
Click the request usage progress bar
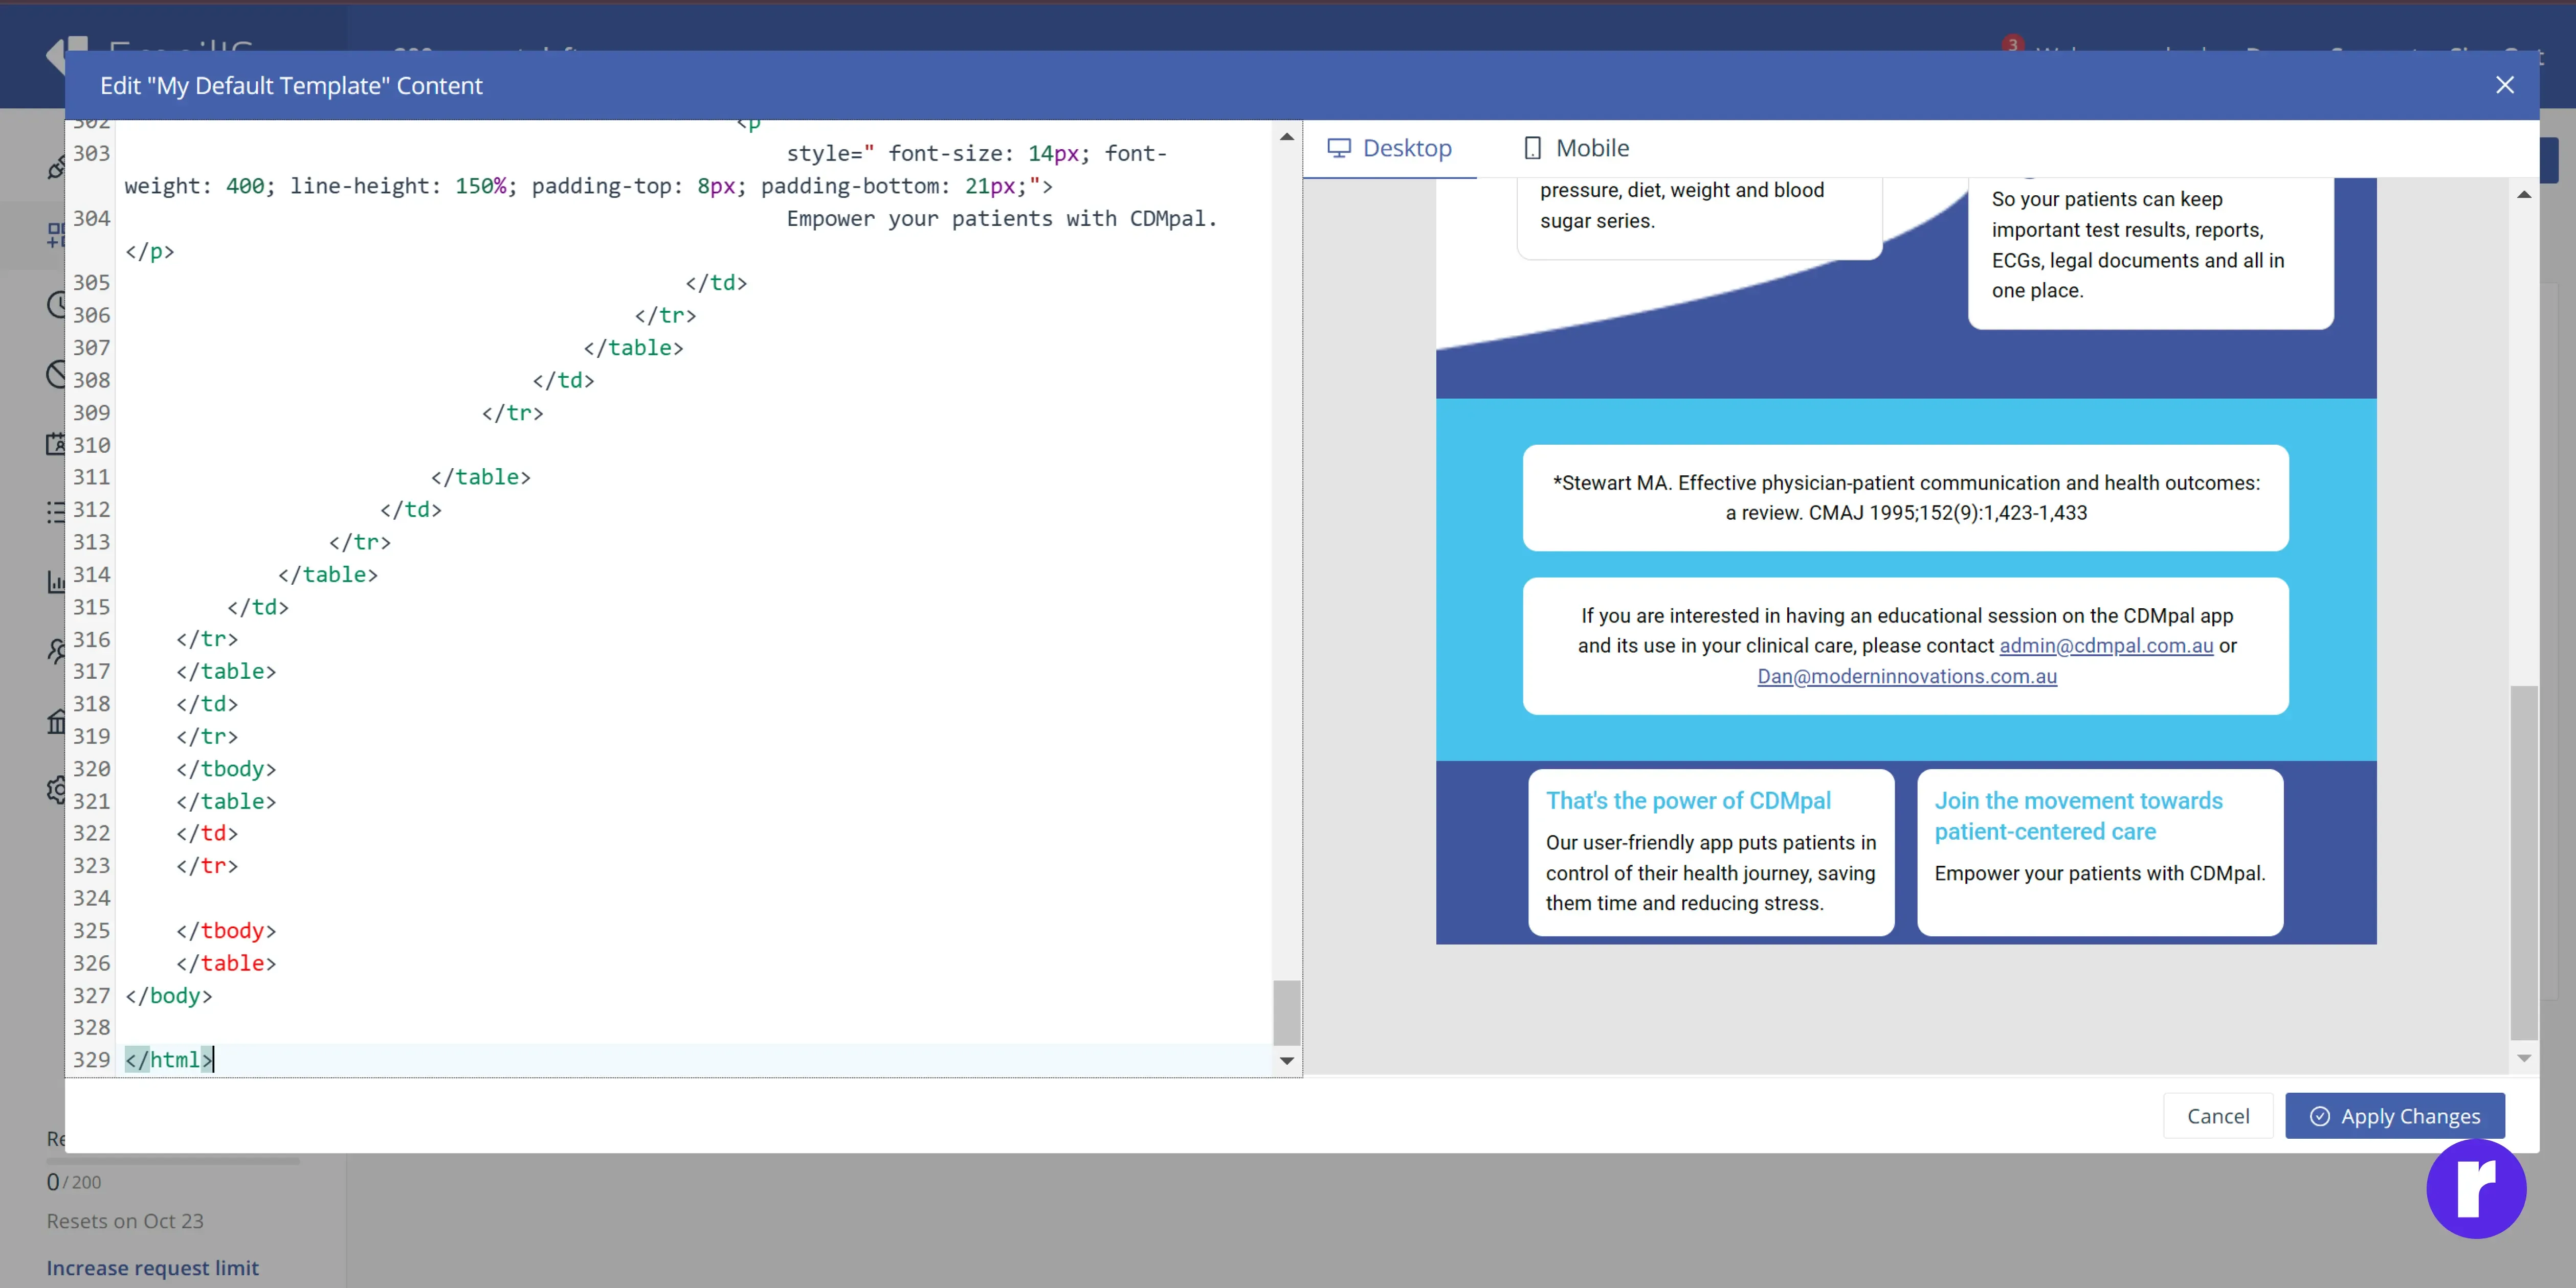(x=173, y=1160)
